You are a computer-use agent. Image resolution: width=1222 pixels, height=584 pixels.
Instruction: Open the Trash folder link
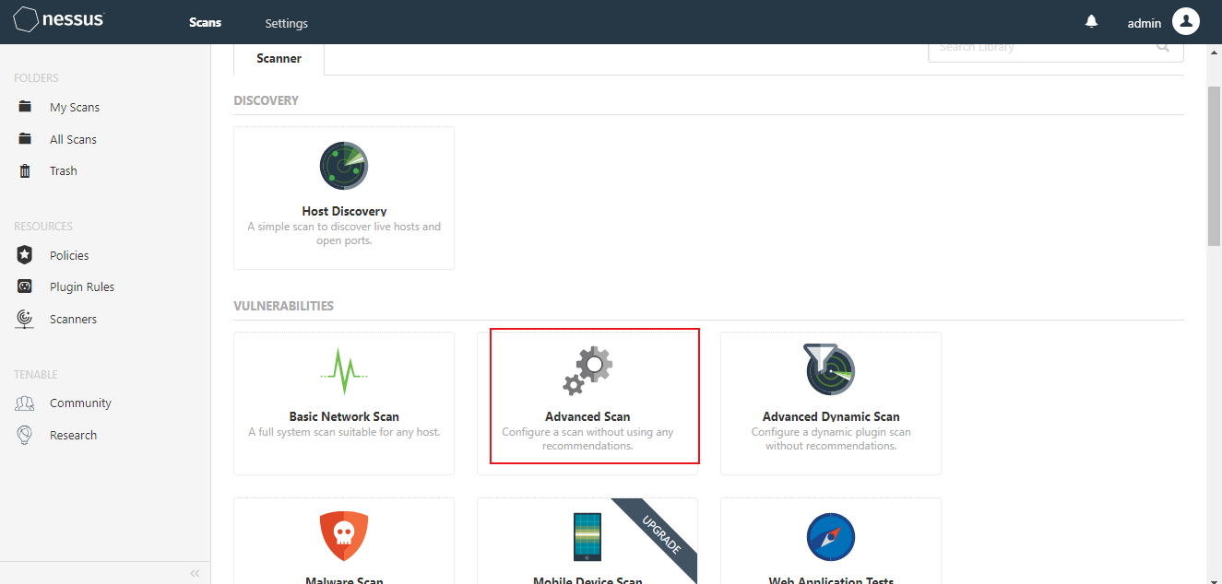pos(64,170)
